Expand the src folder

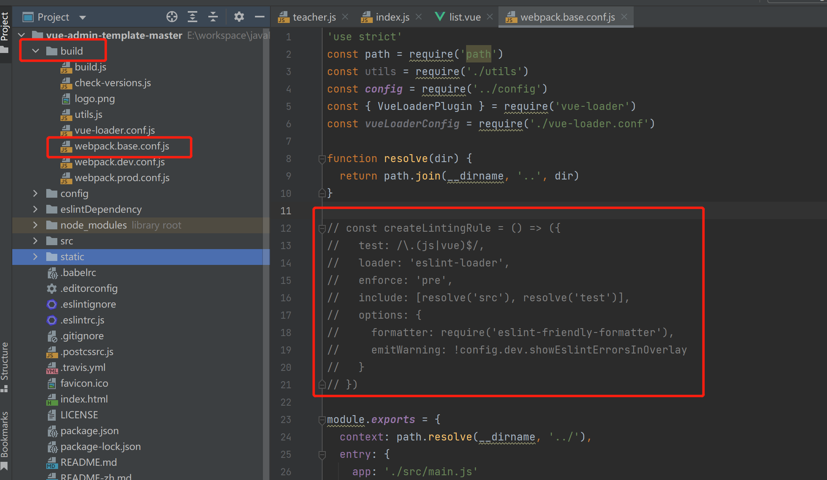pyautogui.click(x=36, y=241)
